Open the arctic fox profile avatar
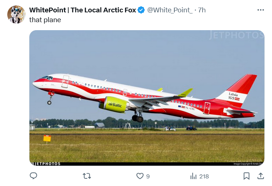Viewport: 272px width, 186px height. (16, 15)
